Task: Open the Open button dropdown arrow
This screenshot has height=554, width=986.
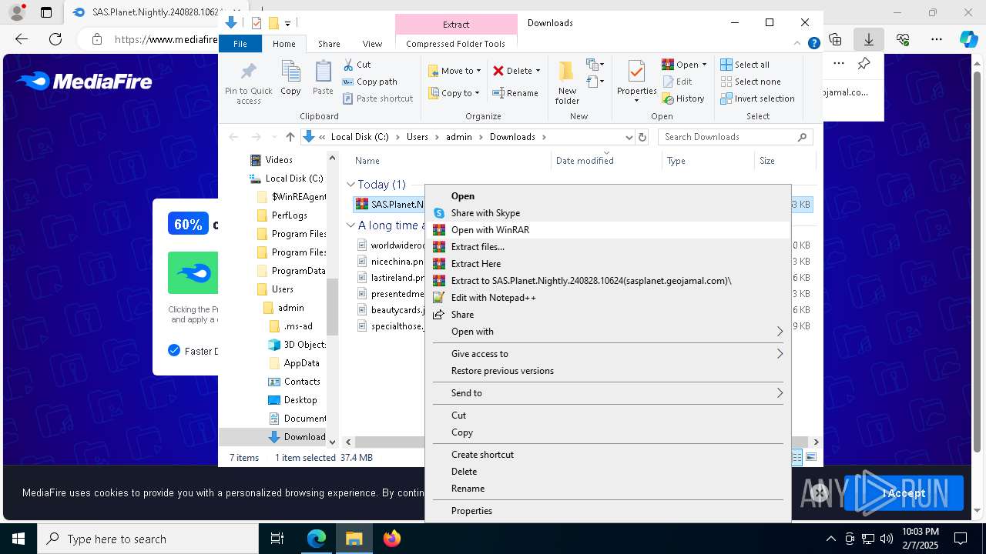Action: click(704, 65)
